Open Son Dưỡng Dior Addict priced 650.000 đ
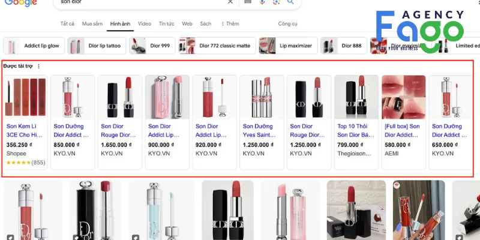This screenshot has height=240, width=480. click(x=449, y=130)
